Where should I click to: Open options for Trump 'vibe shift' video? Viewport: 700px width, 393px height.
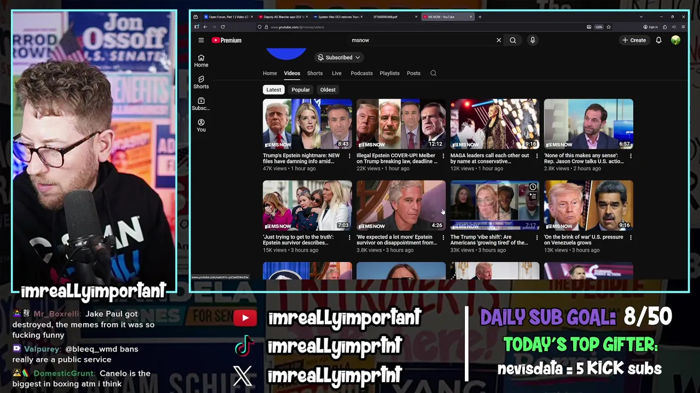tap(536, 237)
